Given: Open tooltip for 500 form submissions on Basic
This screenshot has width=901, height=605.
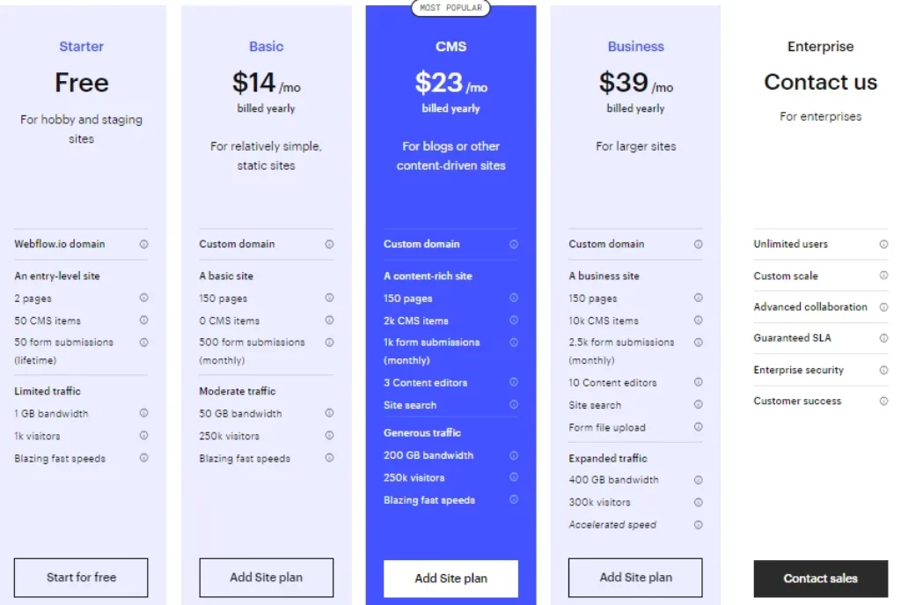Looking at the screenshot, I should click(329, 342).
